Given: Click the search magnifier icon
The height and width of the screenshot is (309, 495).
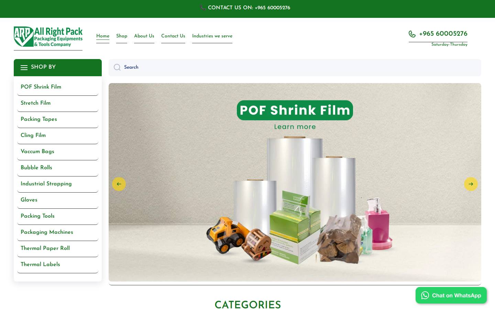Looking at the screenshot, I should [117, 67].
